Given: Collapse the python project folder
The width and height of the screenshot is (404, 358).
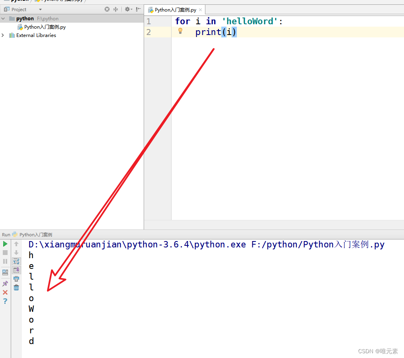Looking at the screenshot, I should point(3,19).
